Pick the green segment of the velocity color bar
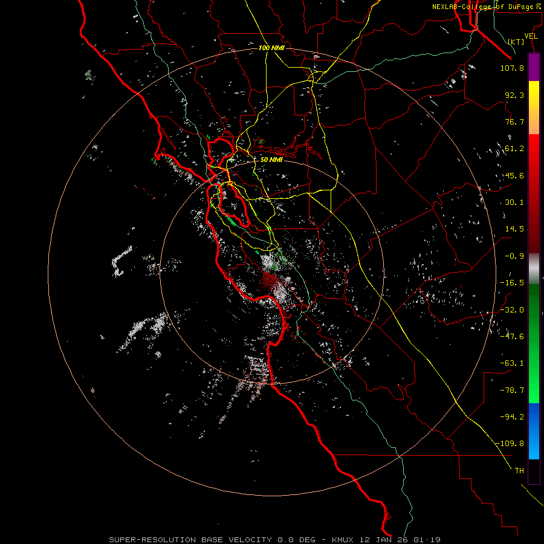Image resolution: width=544 pixels, height=544 pixels. coord(534,343)
